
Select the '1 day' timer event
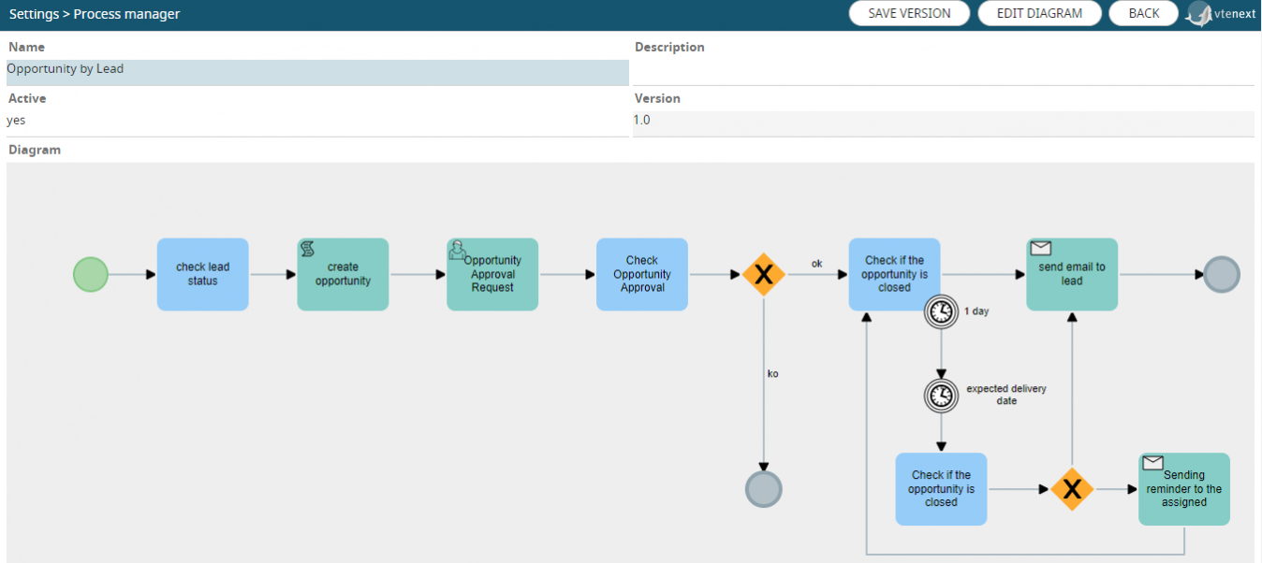941,311
